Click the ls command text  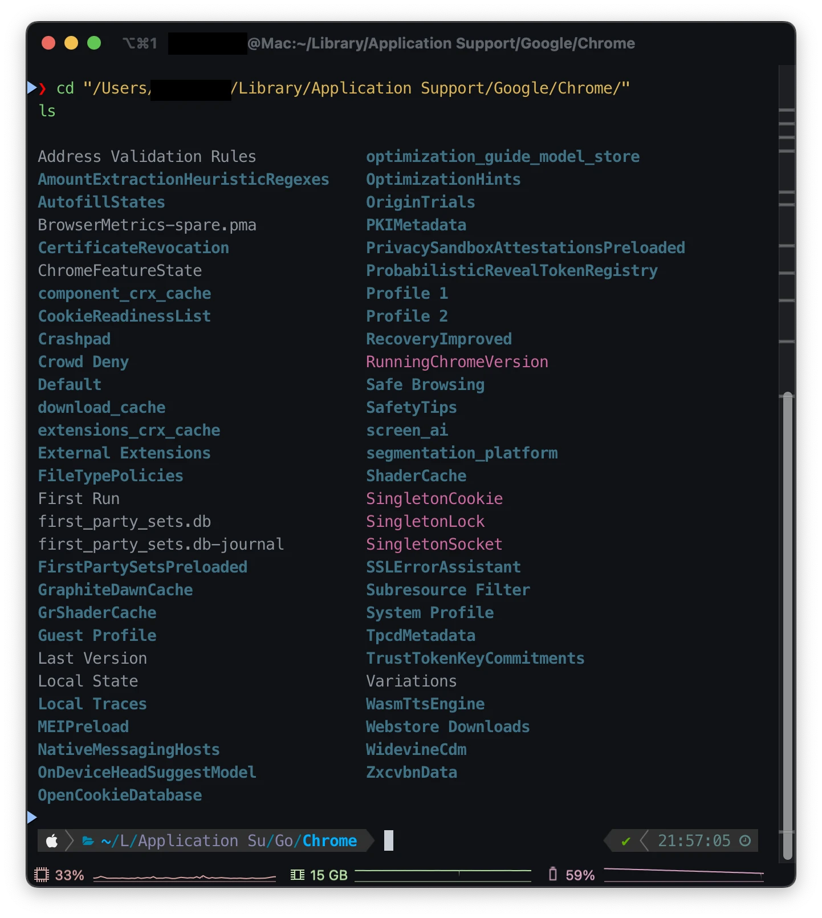(47, 111)
